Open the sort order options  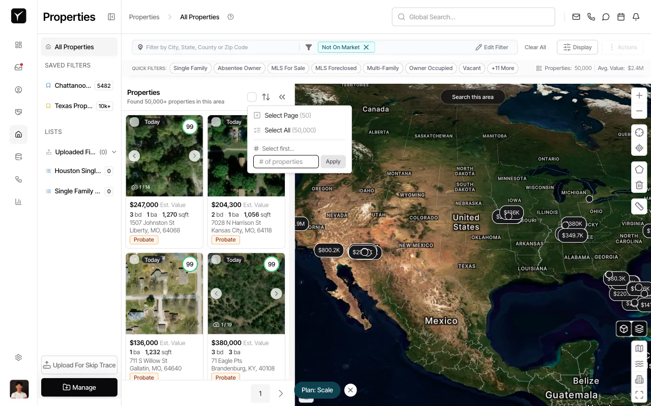pos(266,97)
